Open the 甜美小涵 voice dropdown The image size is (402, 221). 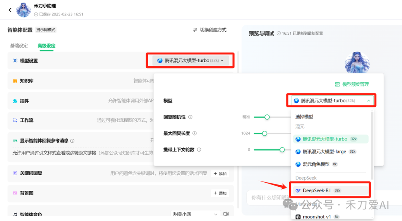coord(195,214)
